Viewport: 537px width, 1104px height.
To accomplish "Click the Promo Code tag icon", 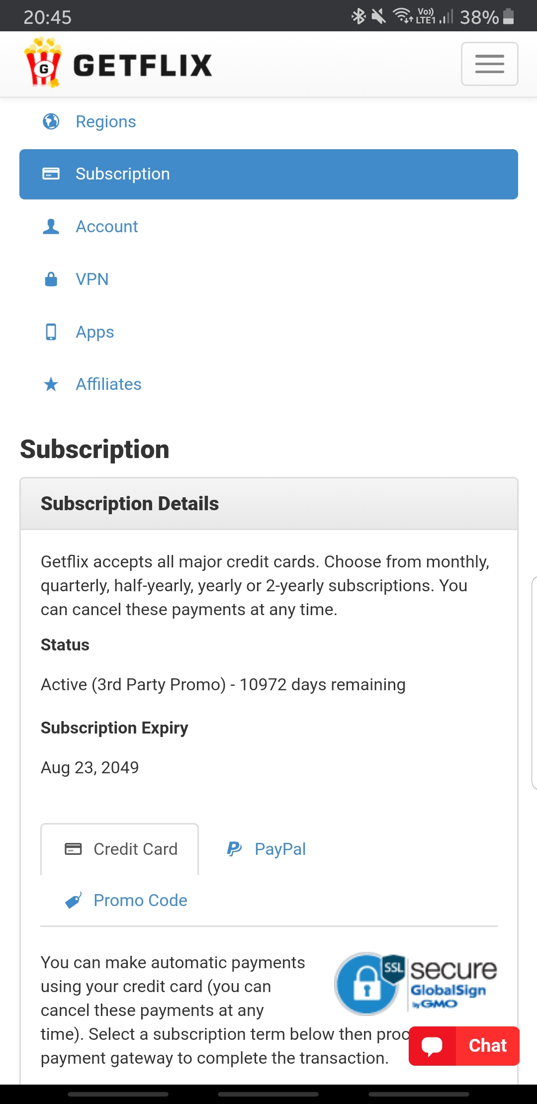I will 74,900.
